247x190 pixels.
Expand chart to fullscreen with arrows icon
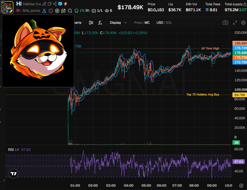coord(235,23)
